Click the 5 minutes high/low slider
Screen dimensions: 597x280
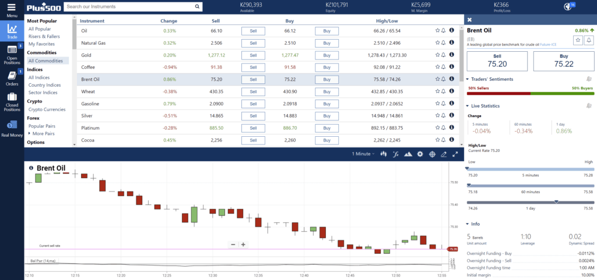click(x=531, y=169)
